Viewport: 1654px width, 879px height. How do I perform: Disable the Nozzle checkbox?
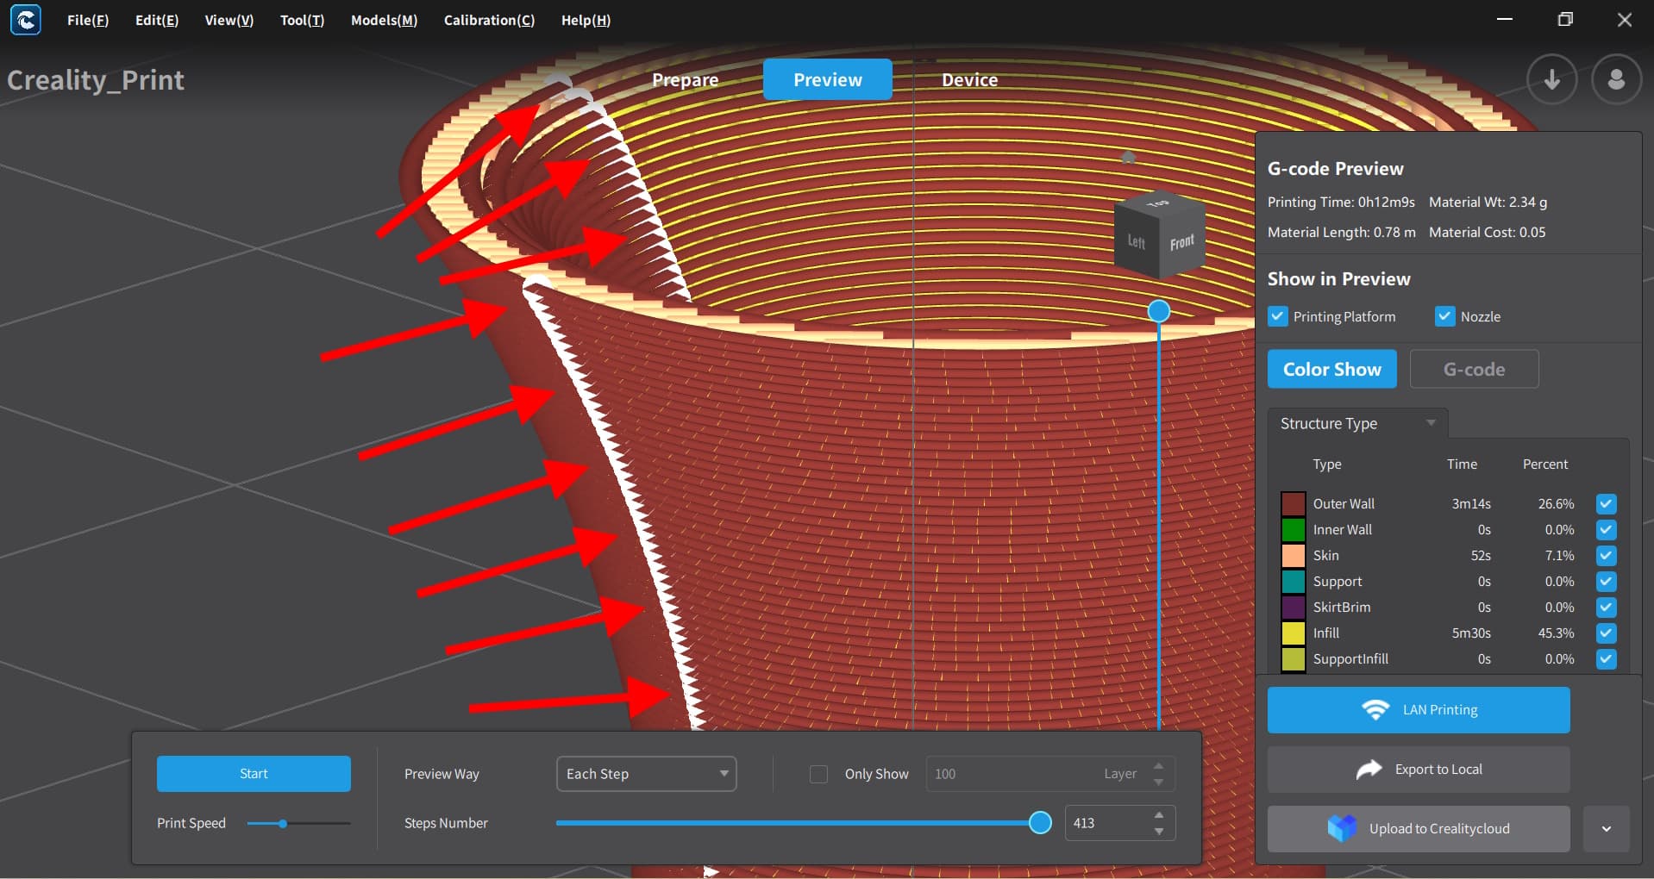1444,316
